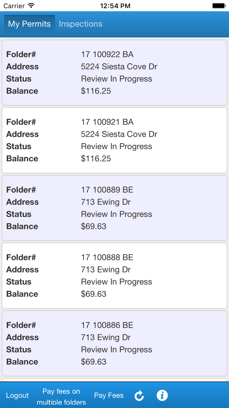Tap Pay Fees in the bottom bar
The height and width of the screenshot is (408, 229).
point(109,396)
